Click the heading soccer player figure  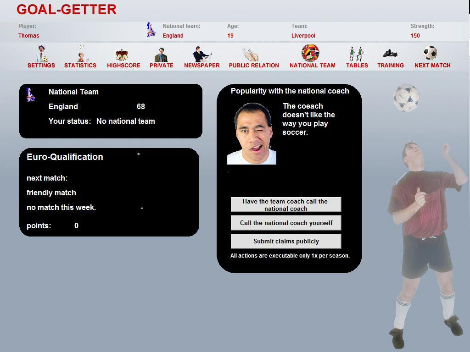coord(427,245)
